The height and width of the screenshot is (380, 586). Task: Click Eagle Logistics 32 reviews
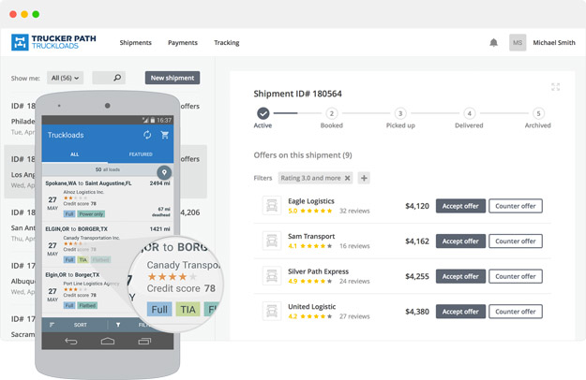354,211
